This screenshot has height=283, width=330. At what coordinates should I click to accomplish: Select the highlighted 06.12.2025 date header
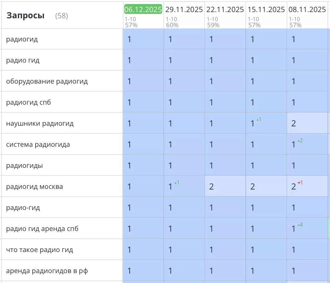click(x=143, y=9)
